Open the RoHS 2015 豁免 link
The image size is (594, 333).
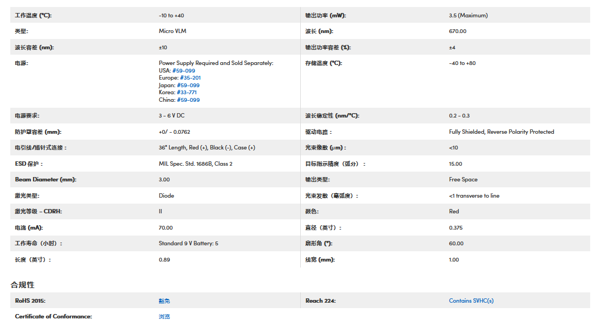164,301
